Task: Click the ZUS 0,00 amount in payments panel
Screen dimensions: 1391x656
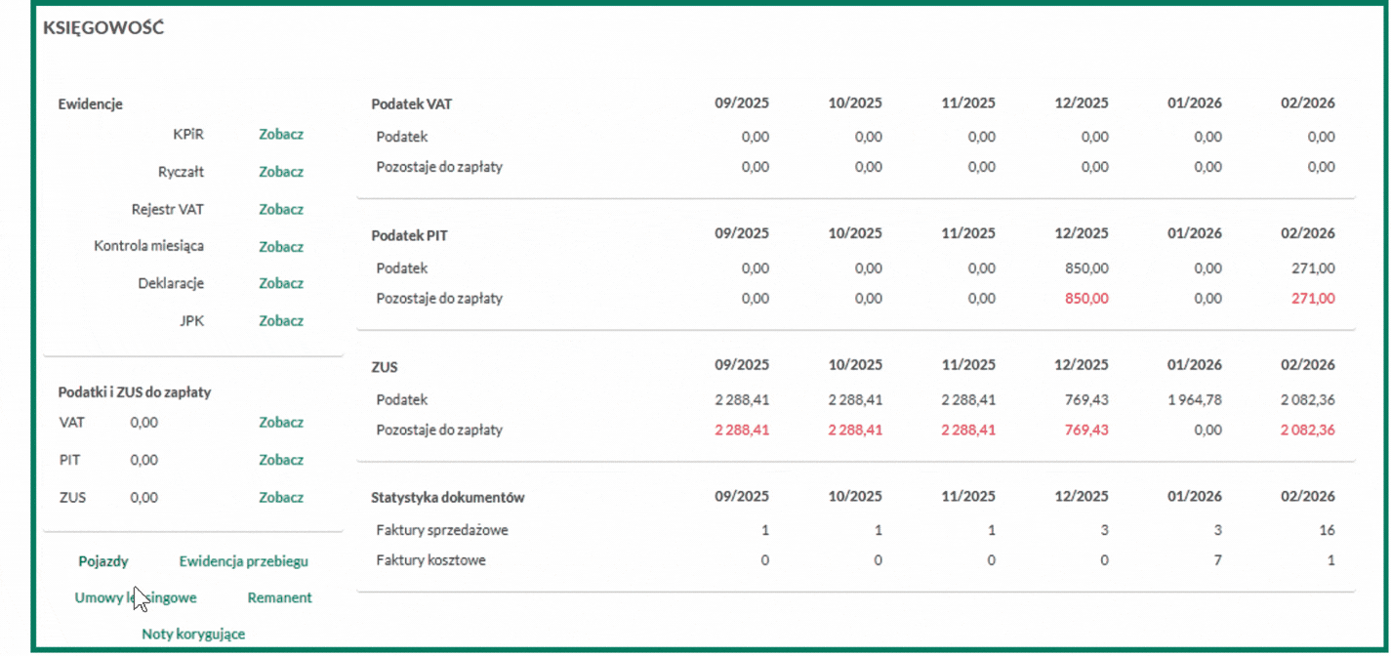Action: pos(143,498)
